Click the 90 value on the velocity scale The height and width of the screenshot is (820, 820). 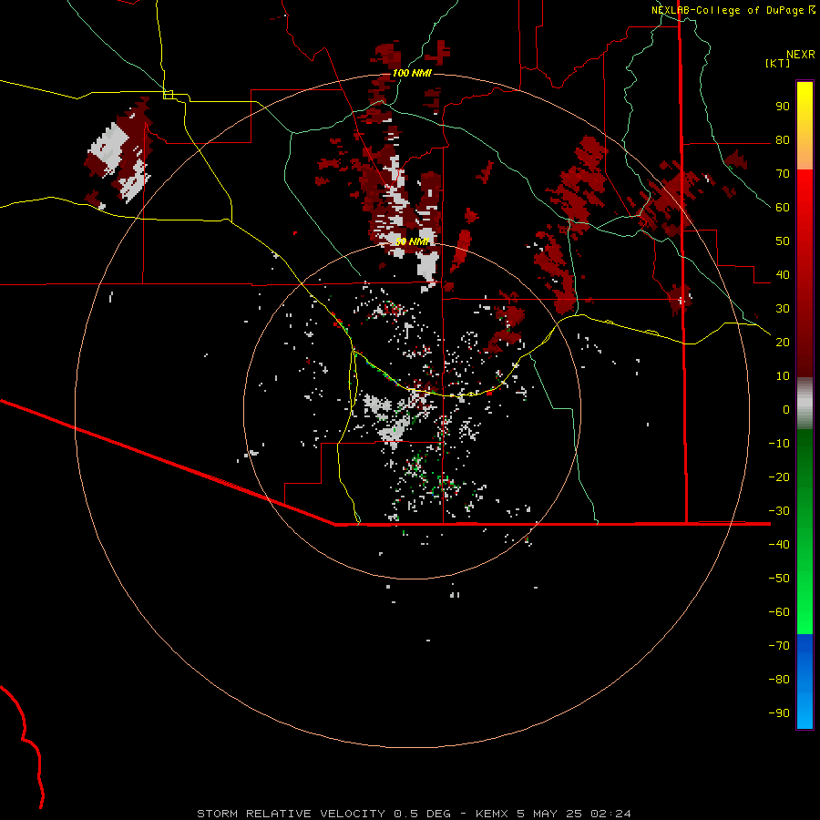[x=783, y=107]
